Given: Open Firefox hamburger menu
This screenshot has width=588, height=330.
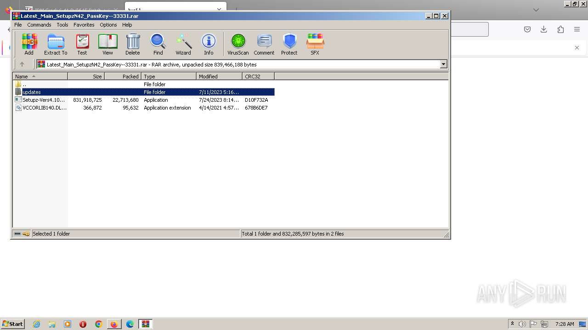Looking at the screenshot, I should 577,29.
